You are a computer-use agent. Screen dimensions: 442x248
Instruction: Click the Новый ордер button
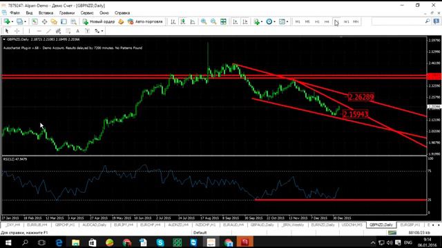(x=99, y=21)
